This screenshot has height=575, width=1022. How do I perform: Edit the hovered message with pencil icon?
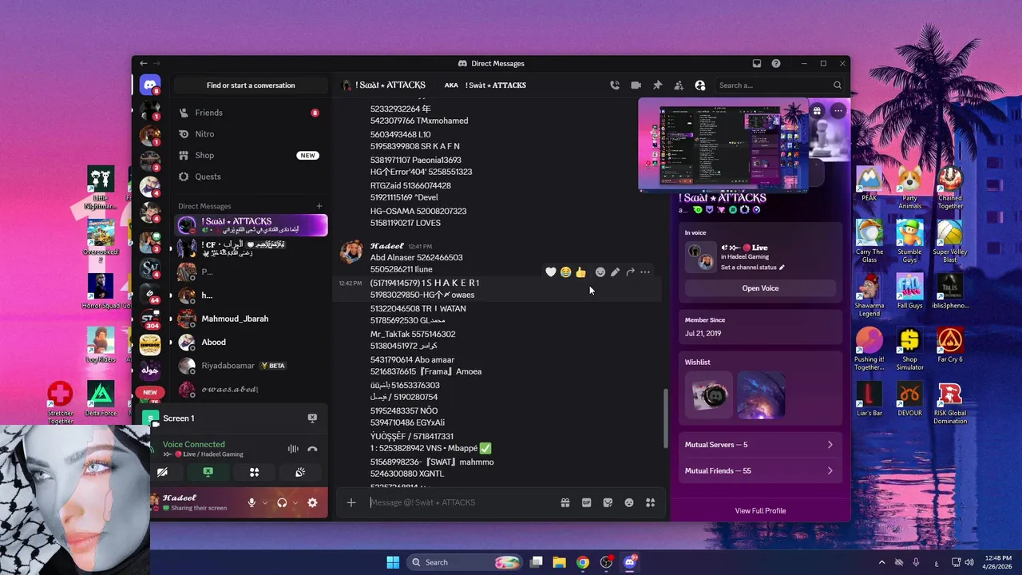615,272
